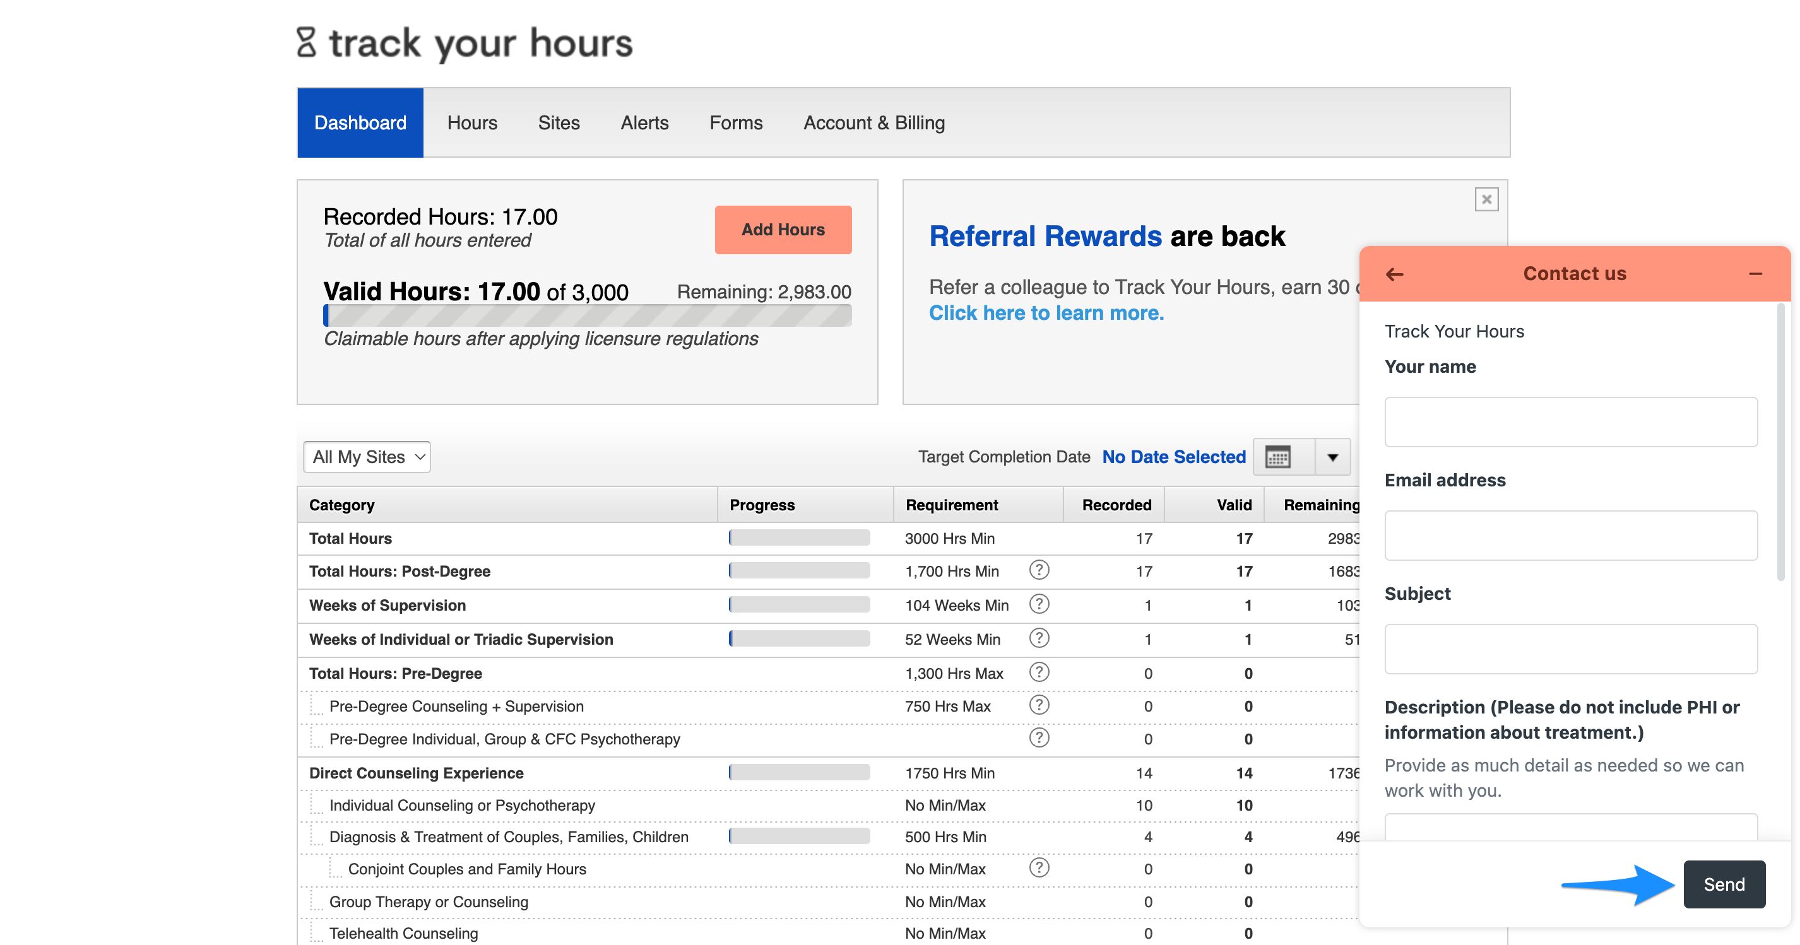This screenshot has width=1800, height=945.
Task: Click the hourglass logo icon
Action: click(x=306, y=42)
